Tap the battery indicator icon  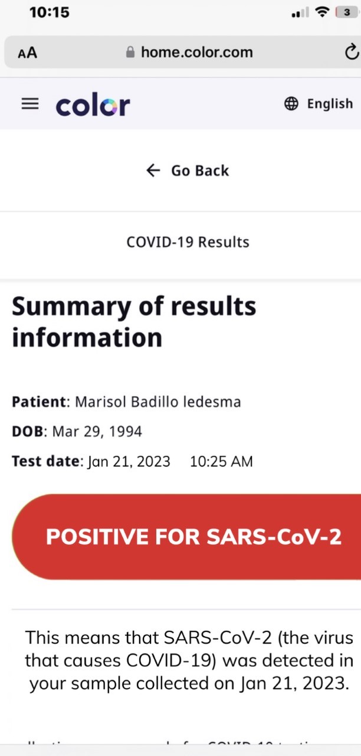[346, 12]
